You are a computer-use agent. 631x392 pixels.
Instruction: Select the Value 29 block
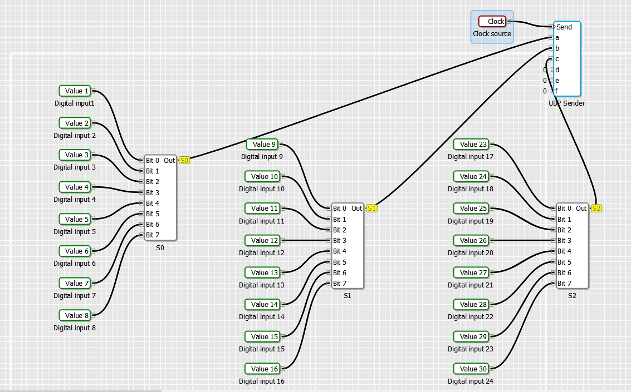point(471,336)
